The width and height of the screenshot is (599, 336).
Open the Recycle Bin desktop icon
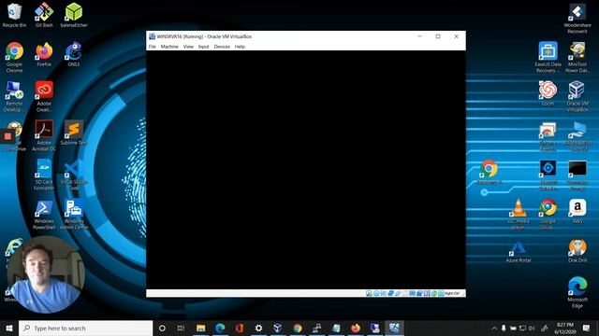point(14,15)
